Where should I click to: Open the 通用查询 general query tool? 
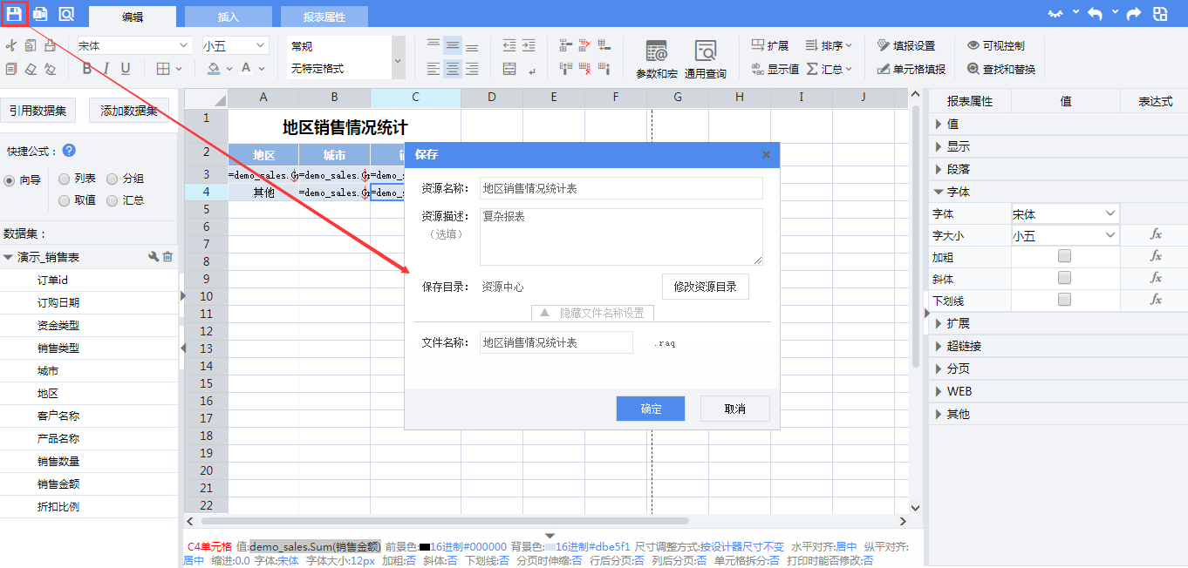click(705, 59)
